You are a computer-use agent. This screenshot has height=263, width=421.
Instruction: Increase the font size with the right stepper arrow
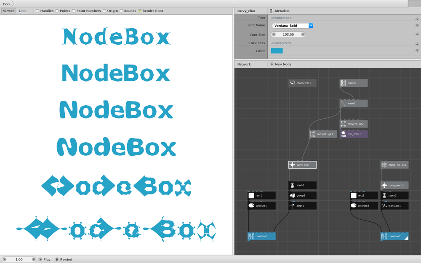click(x=303, y=35)
